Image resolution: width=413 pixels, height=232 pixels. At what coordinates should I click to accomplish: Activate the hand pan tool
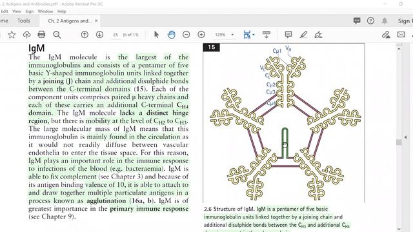coord(171,34)
